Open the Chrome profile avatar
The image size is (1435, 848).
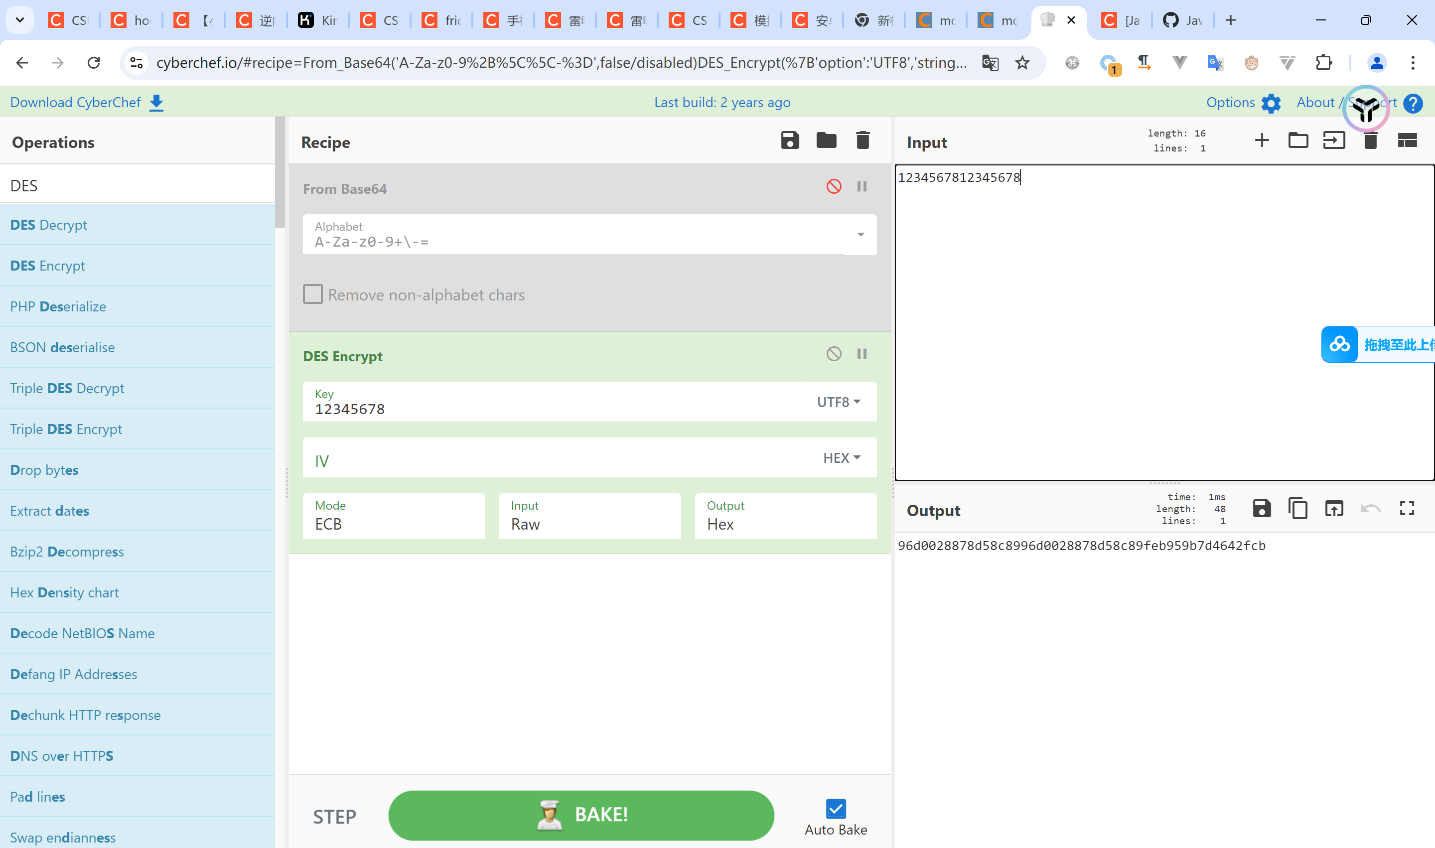pyautogui.click(x=1377, y=62)
